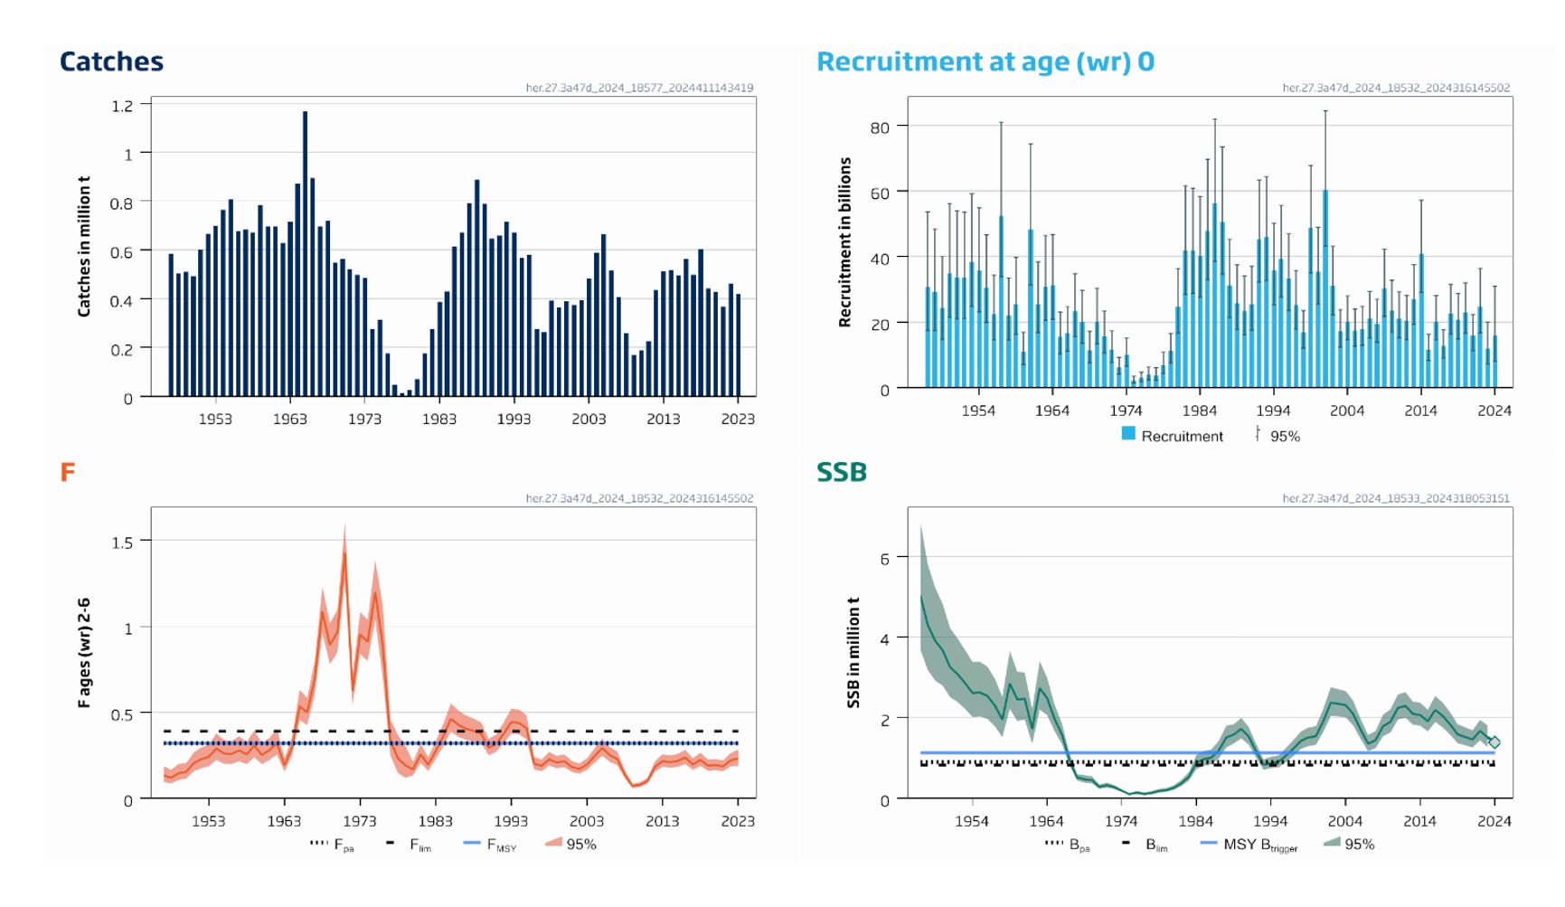Click the 1963 tick label on Catches x-axis
Image resolution: width=1565 pixels, height=907 pixels.
pos(290,419)
